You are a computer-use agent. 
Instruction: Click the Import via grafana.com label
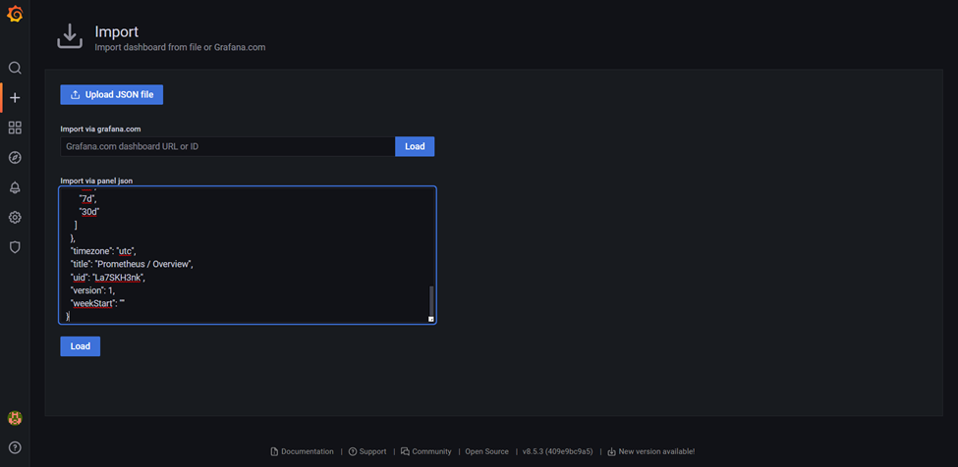pos(101,130)
